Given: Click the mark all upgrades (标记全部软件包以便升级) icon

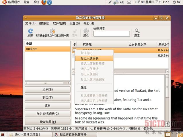Looking at the screenshot, I should (x=52, y=31).
